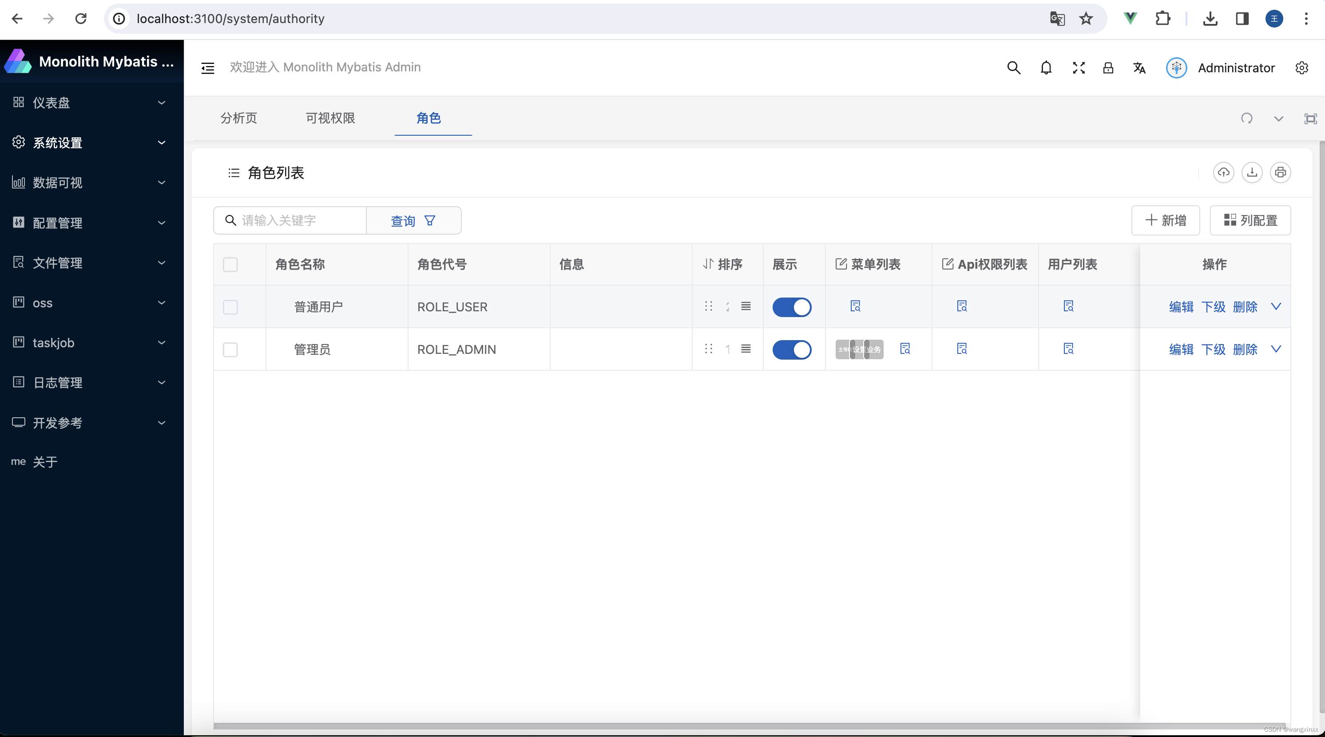The height and width of the screenshot is (737, 1325).
Task: Expand the row action chevron for 普通用户
Action: point(1277,306)
